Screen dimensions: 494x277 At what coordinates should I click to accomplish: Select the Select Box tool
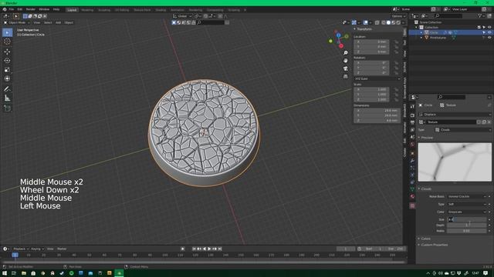7,32
